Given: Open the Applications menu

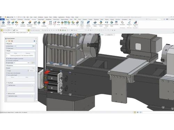Looking at the screenshot, I should click(x=61, y=17).
